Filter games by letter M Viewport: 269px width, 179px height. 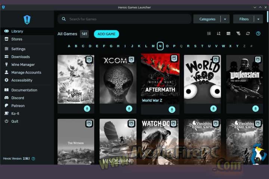153,46
